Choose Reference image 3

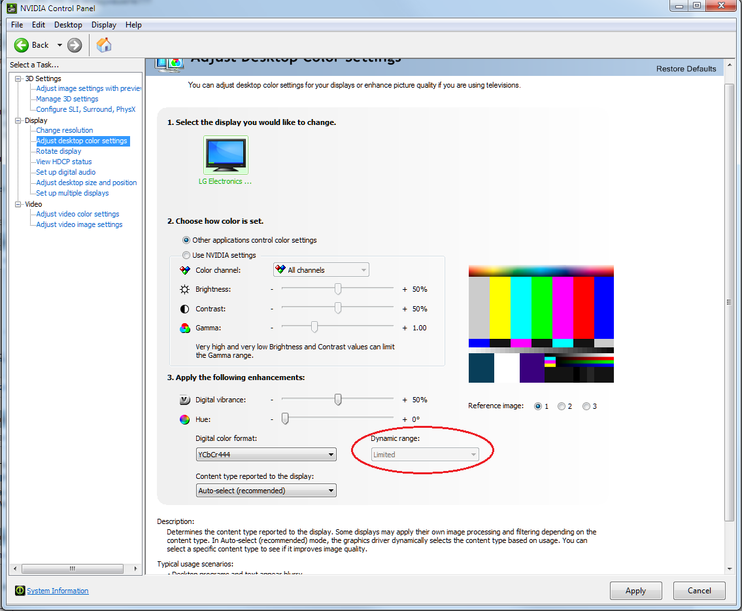pos(586,406)
